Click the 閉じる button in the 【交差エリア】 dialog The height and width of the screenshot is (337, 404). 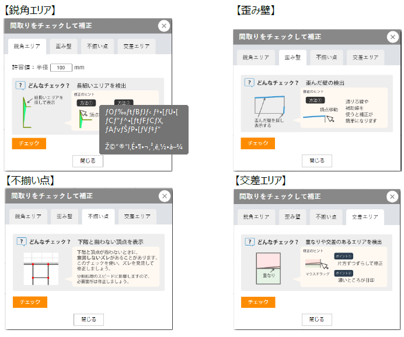tap(317, 319)
